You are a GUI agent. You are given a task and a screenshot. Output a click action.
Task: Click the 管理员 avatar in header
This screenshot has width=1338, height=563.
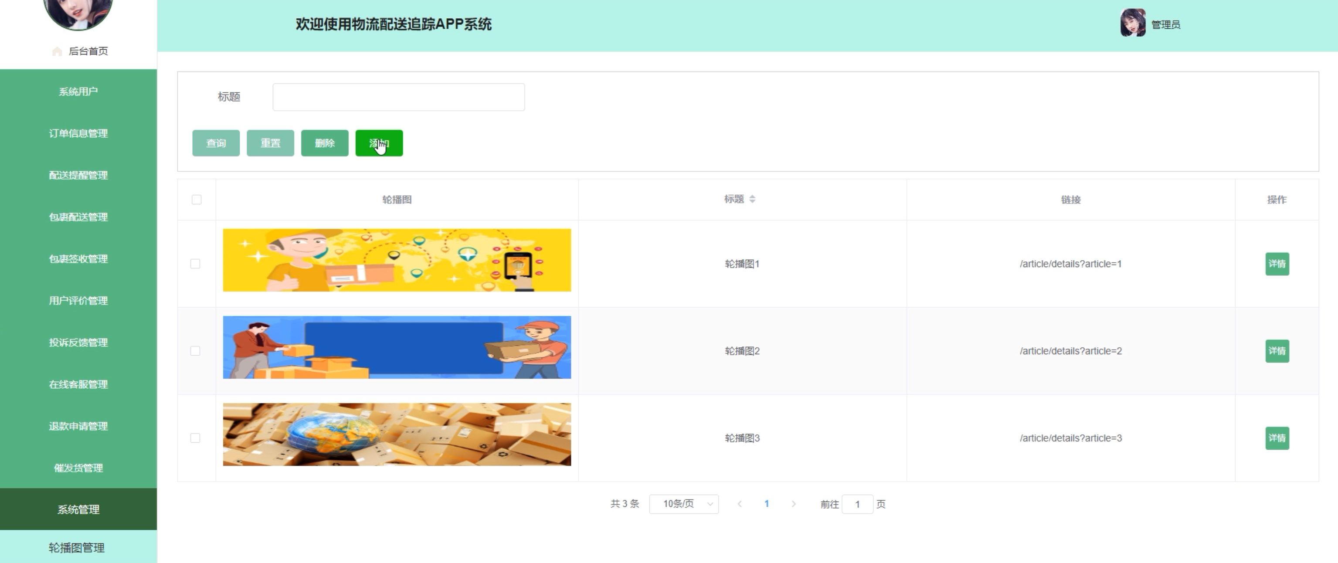point(1132,24)
